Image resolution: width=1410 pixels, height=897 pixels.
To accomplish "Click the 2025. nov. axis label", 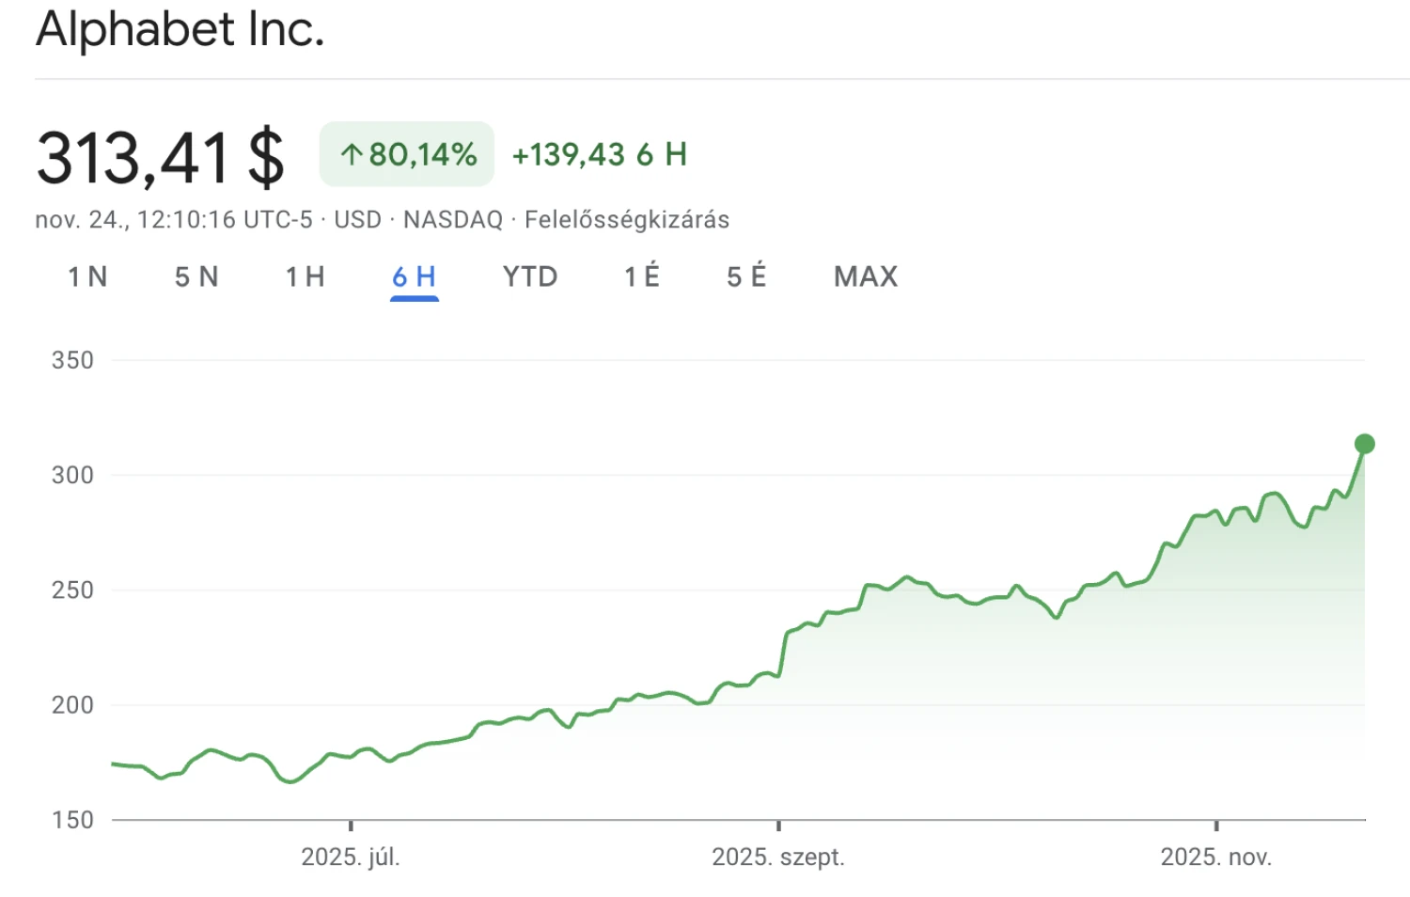I will [x=1215, y=857].
